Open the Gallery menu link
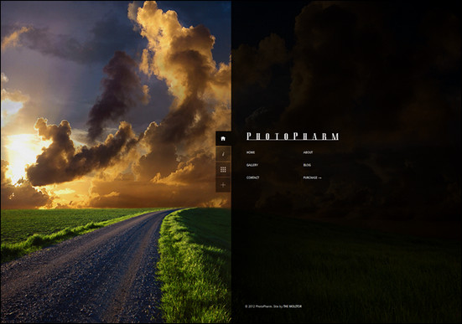 pos(252,165)
